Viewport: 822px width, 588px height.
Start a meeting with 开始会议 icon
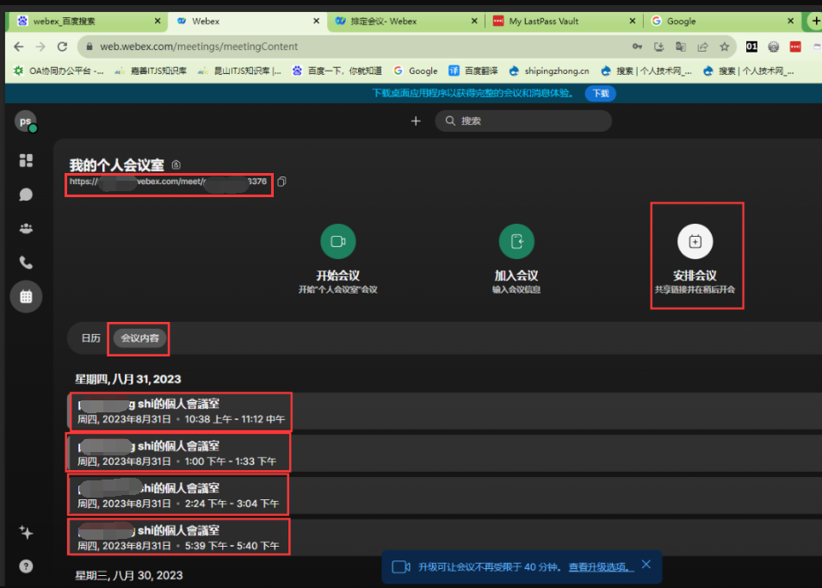click(338, 241)
